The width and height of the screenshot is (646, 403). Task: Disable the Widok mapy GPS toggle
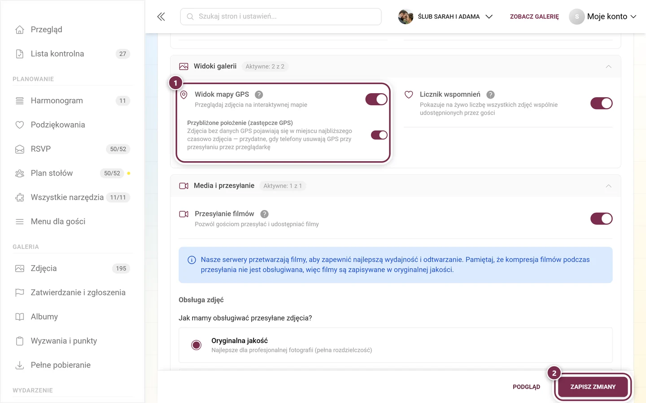click(x=376, y=99)
